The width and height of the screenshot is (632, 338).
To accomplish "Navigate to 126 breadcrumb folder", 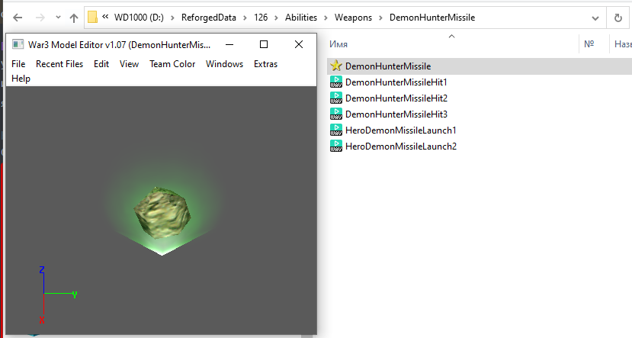I will pyautogui.click(x=261, y=18).
